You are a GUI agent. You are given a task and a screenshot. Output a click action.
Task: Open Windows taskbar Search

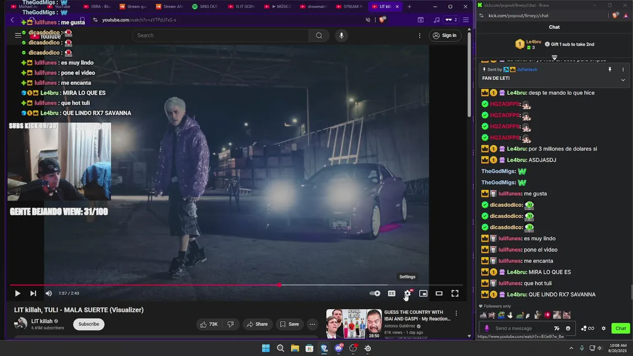pyautogui.click(x=280, y=348)
